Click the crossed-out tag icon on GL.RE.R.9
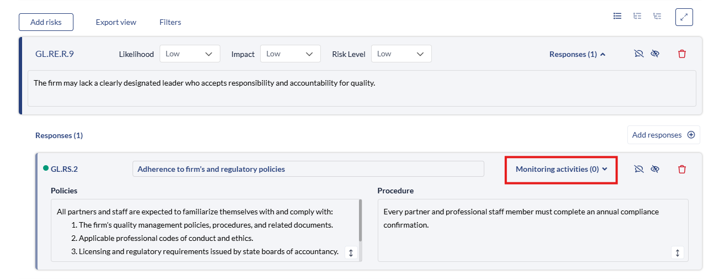This screenshot has height=279, width=724. [639, 54]
